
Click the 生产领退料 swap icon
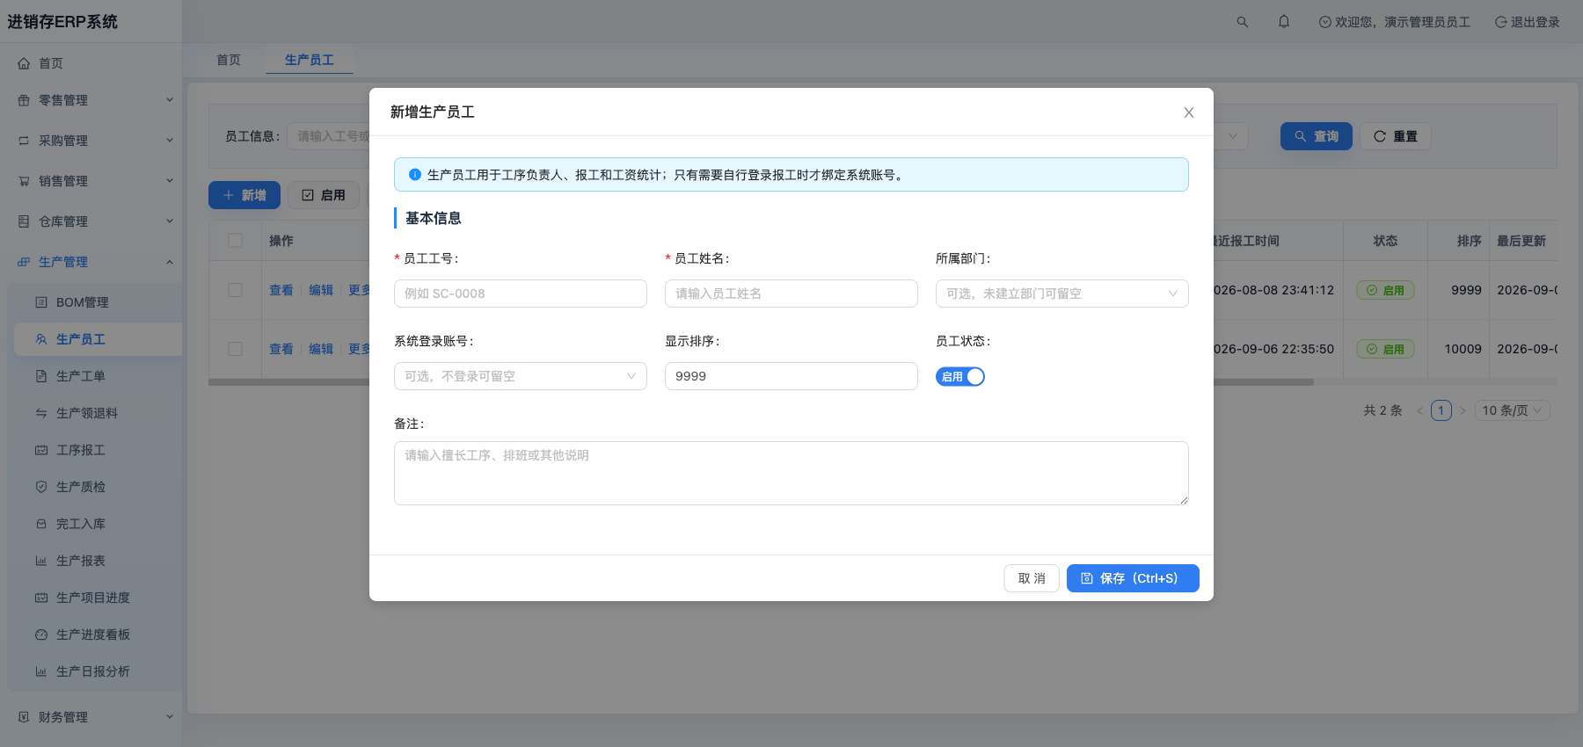click(x=41, y=413)
